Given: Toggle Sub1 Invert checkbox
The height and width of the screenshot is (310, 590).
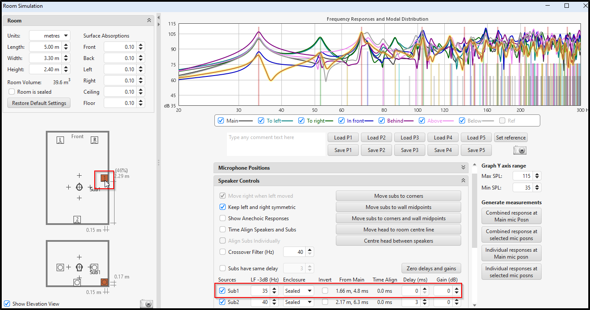Looking at the screenshot, I should tap(325, 291).
